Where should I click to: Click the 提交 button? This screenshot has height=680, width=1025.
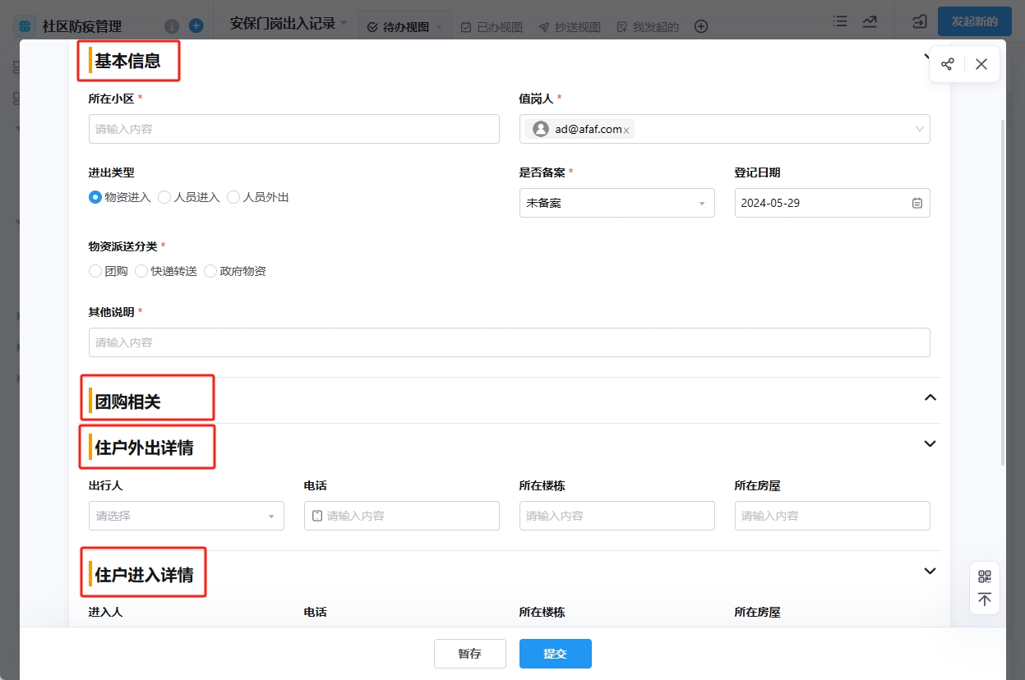(555, 654)
